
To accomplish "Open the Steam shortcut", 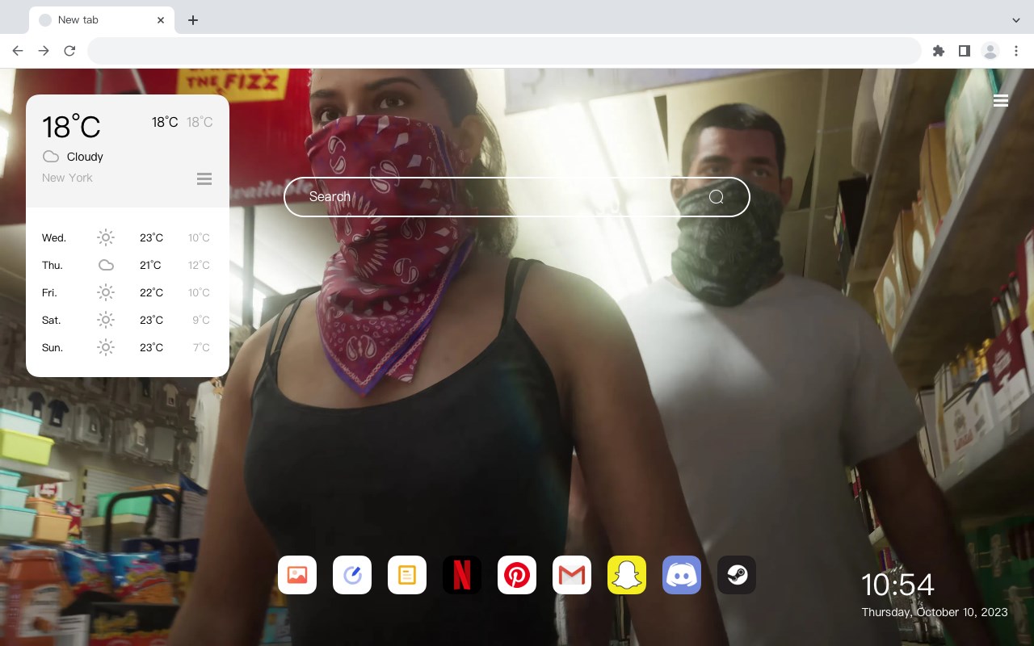I will pos(737,575).
